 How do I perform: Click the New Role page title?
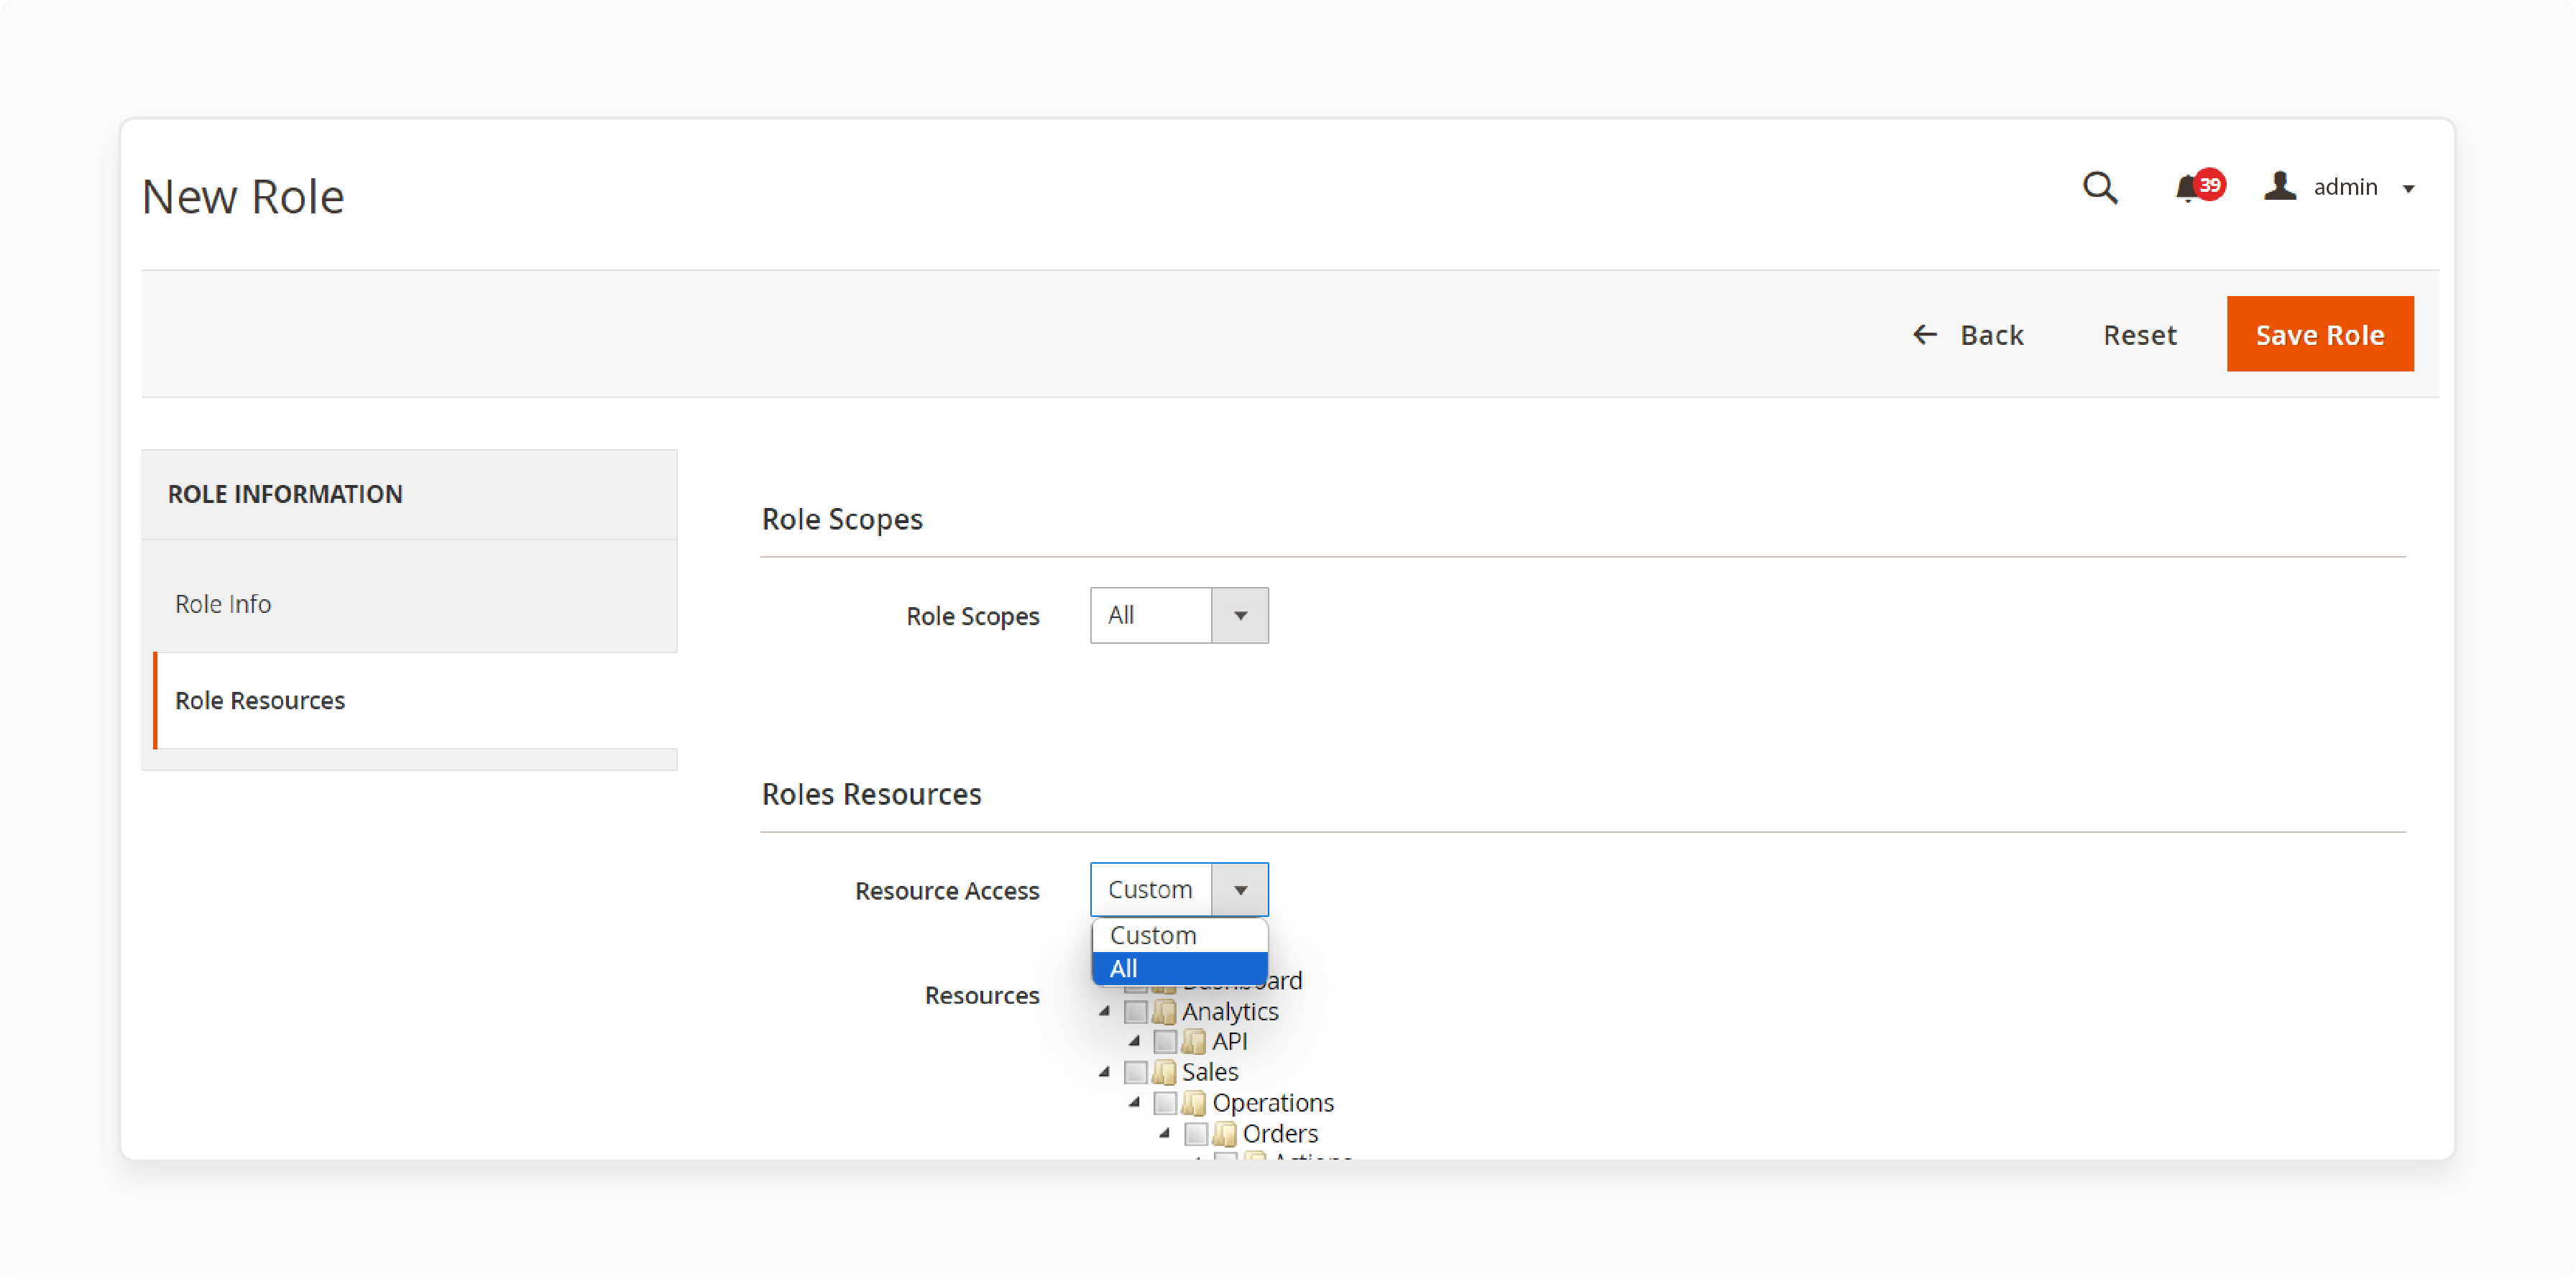[x=243, y=196]
